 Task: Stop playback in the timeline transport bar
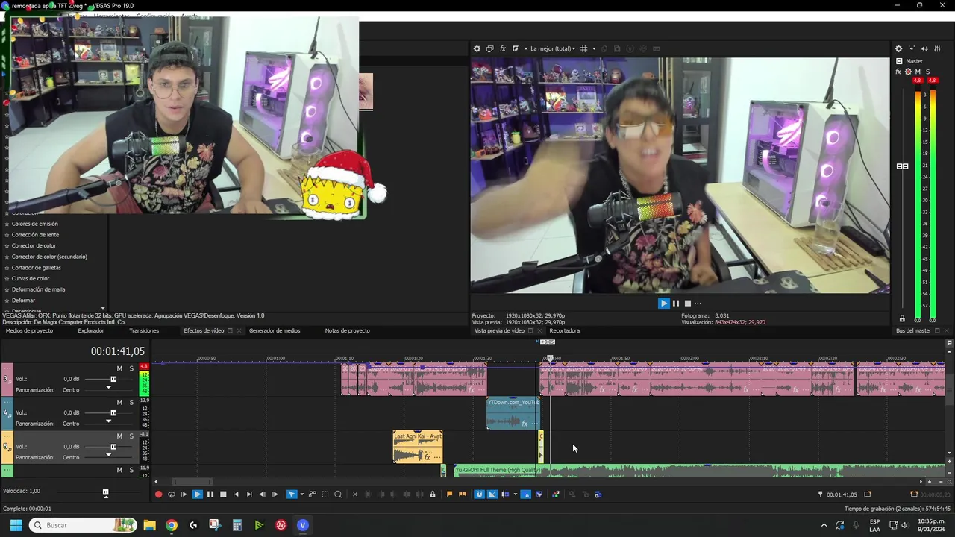(223, 494)
